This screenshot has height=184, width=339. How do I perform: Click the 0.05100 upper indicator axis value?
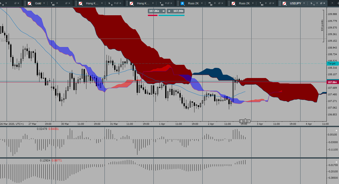(332, 134)
